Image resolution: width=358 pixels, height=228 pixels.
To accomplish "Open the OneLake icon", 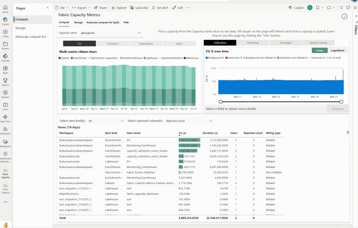I will click(5, 58).
